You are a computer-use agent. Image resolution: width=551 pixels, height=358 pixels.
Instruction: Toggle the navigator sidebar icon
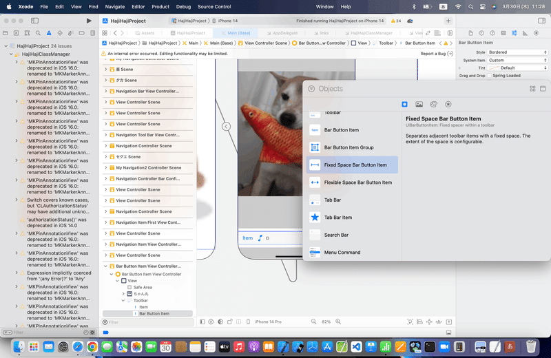[35, 21]
